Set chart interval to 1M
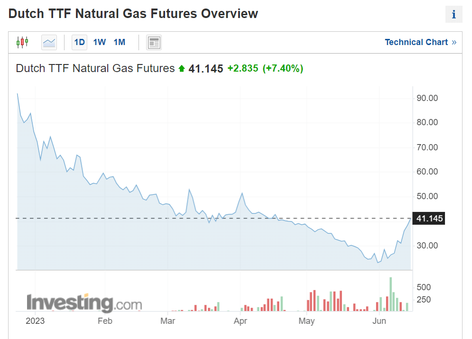Image resolution: width=472 pixels, height=339 pixels. (120, 42)
